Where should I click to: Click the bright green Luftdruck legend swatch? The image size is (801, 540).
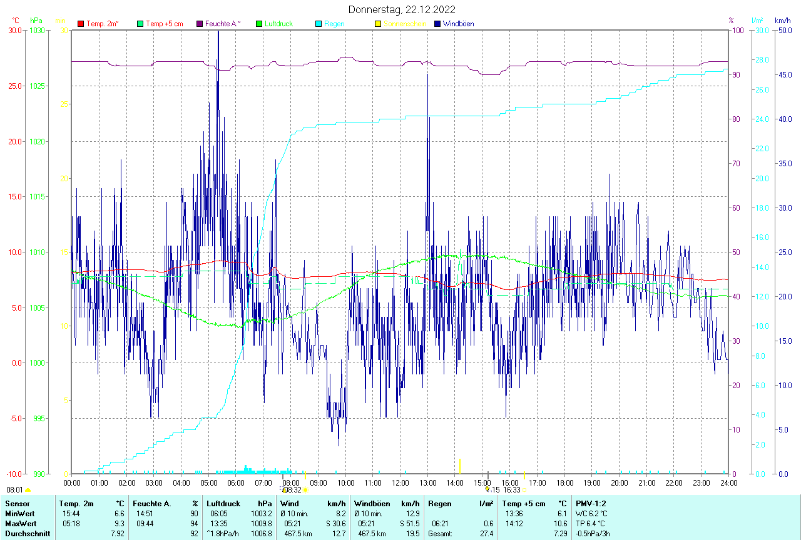pyautogui.click(x=259, y=24)
